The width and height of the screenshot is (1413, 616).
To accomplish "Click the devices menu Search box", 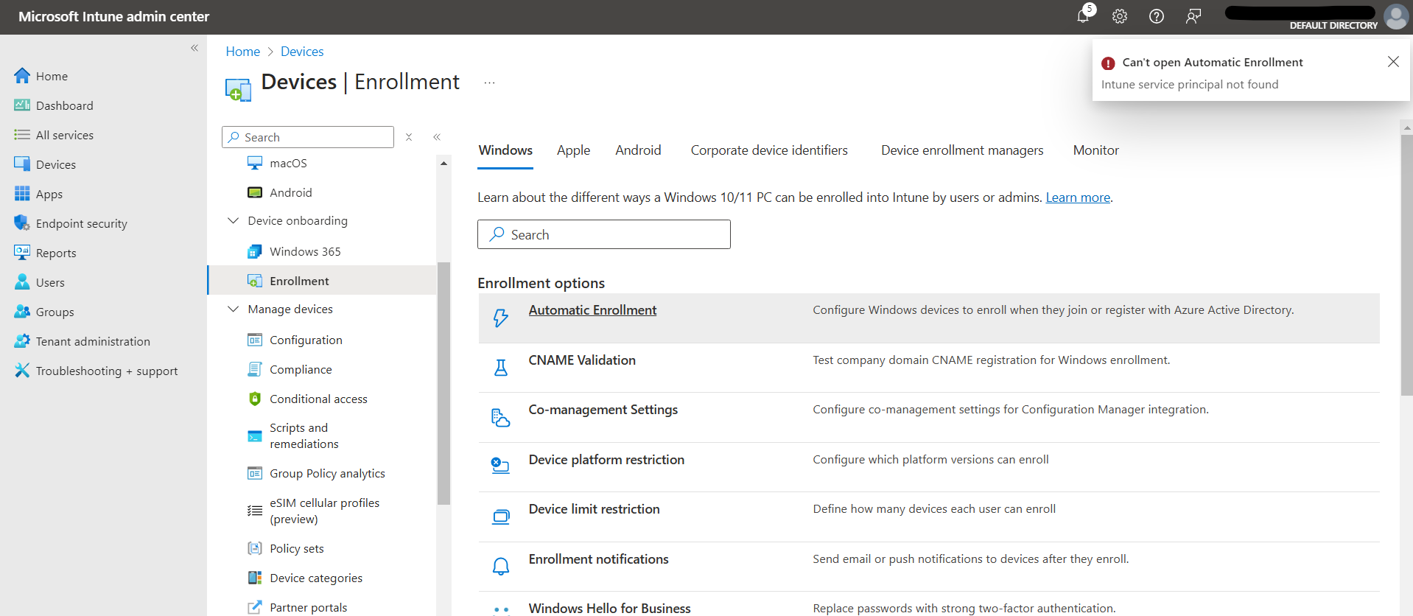I will click(308, 137).
